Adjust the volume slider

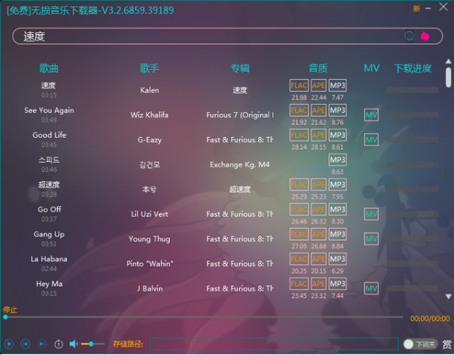click(92, 344)
